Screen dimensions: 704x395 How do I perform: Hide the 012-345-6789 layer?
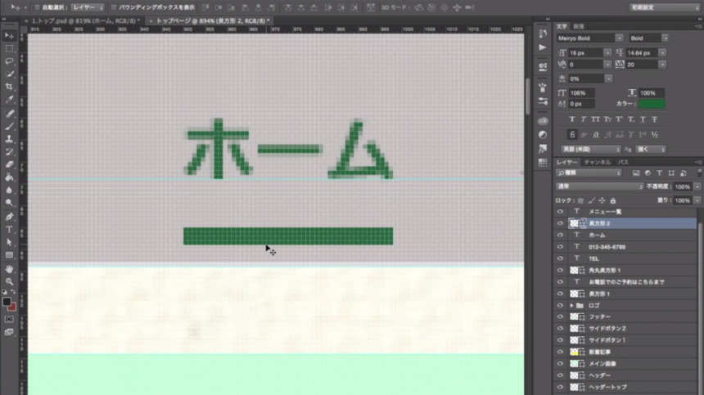560,247
